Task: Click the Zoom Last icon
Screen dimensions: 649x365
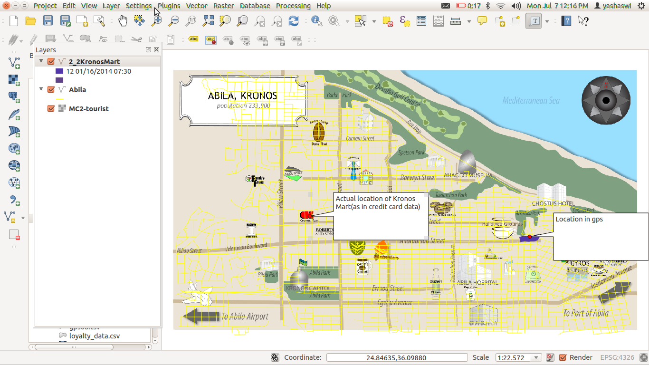Action: pos(259,21)
